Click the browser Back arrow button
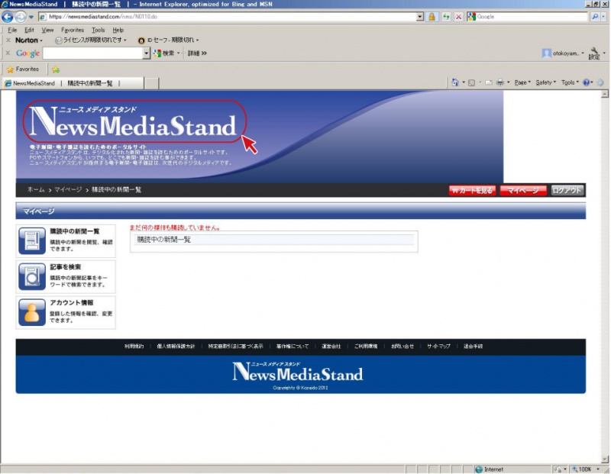This screenshot has width=611, height=474. 8,17
